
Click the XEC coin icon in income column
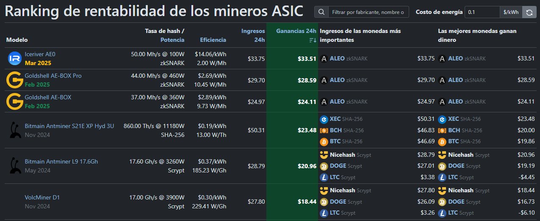click(x=324, y=119)
